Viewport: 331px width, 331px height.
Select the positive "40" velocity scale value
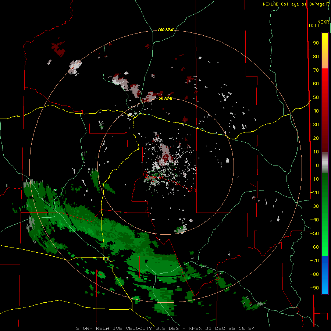click(316, 111)
